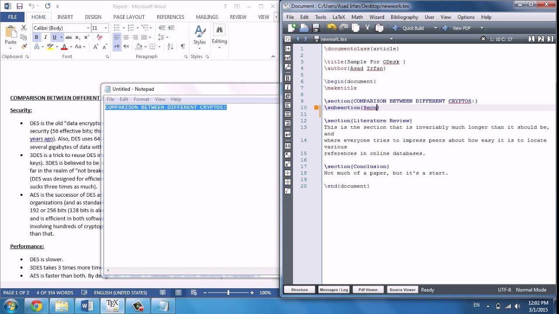The height and width of the screenshot is (314, 559).
Task: Click the Pdf Viewer button
Action: (368, 290)
